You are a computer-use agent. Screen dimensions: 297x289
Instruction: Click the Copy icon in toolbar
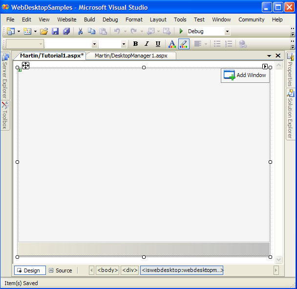tap(91, 31)
